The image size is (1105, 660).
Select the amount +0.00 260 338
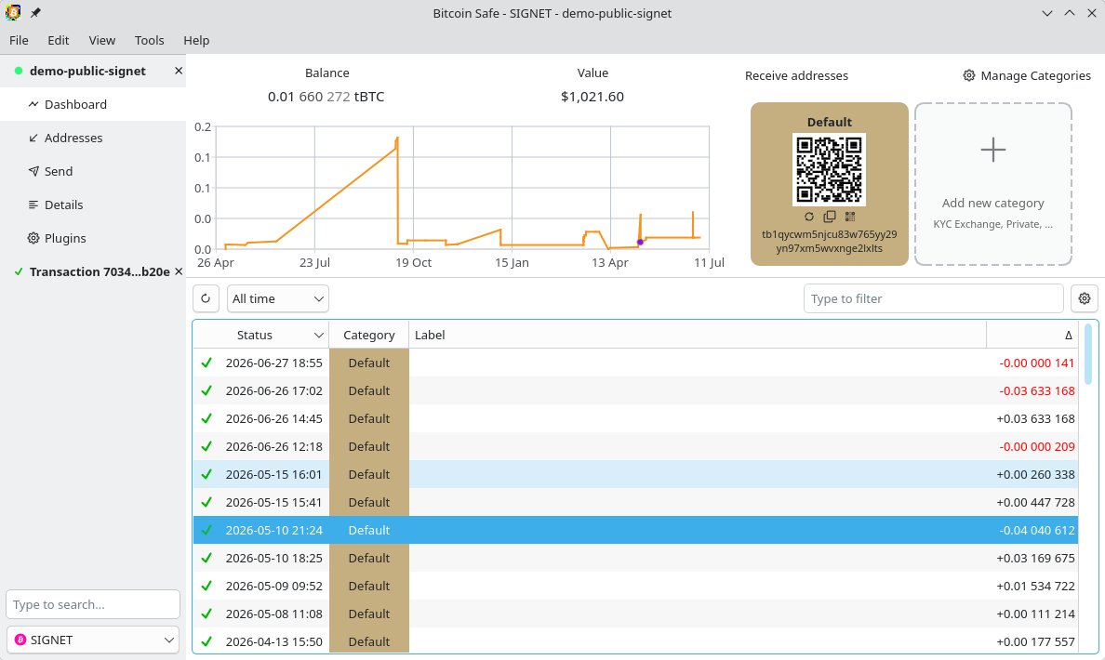pos(1035,475)
